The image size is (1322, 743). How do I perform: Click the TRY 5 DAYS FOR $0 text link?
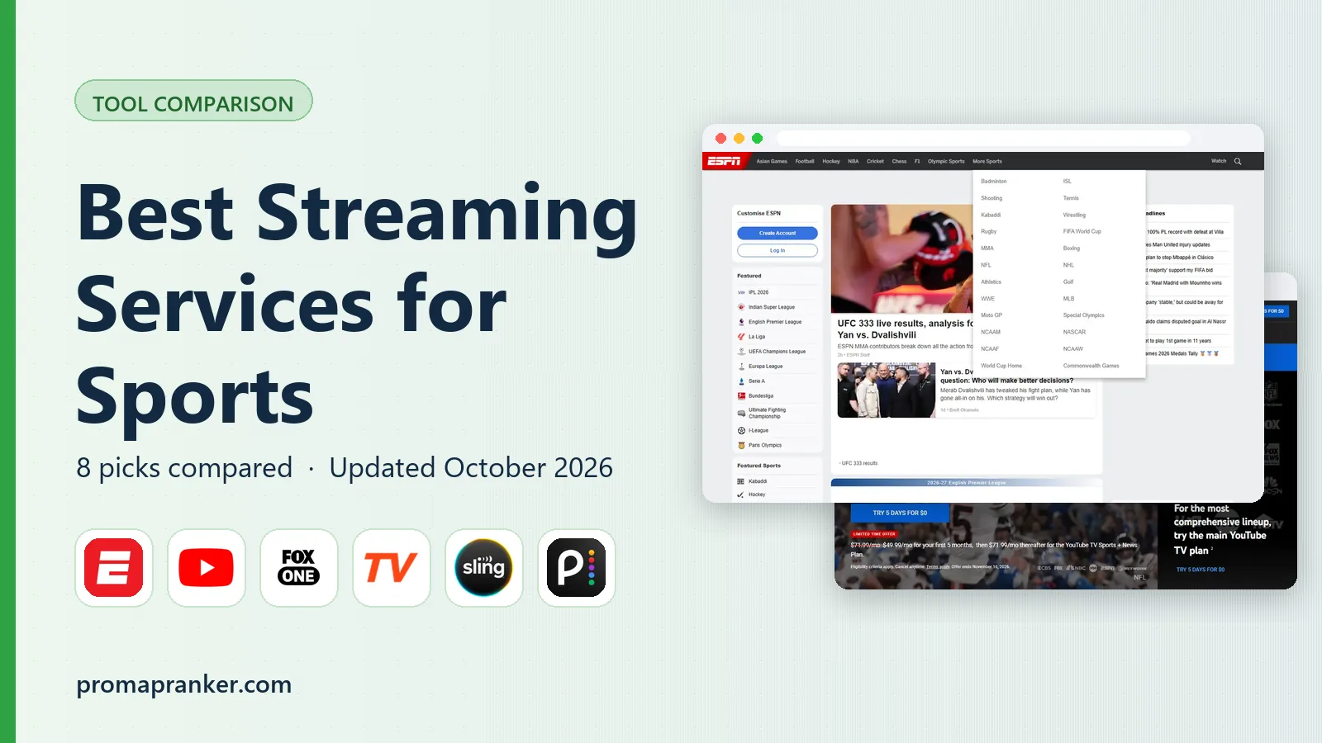(1201, 570)
